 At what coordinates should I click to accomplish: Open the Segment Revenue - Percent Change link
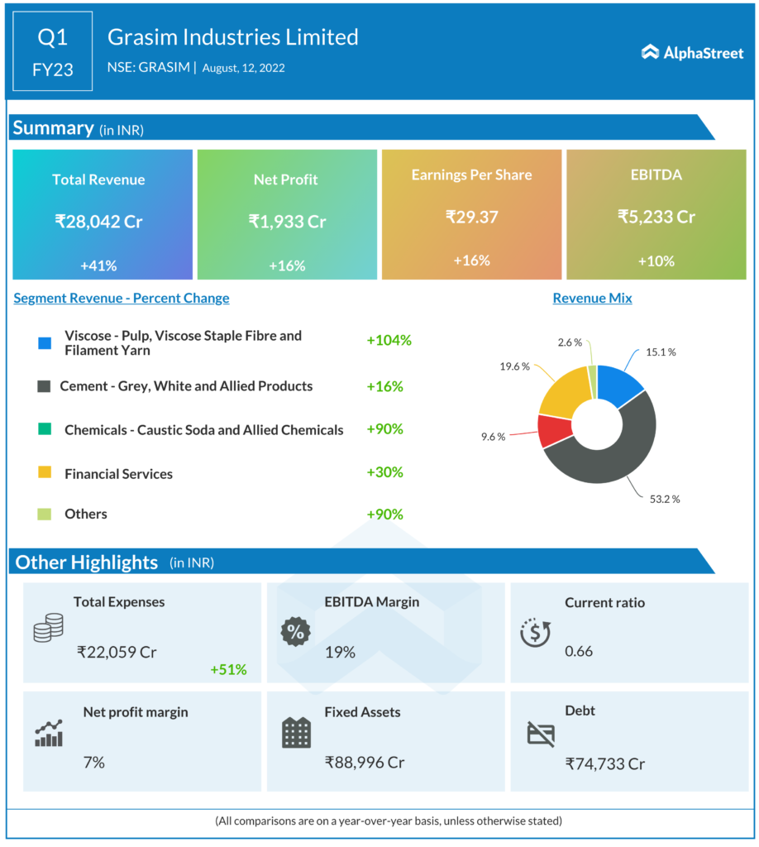coord(122,299)
